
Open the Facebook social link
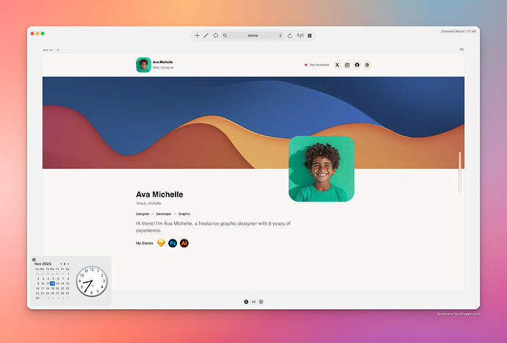[x=357, y=65]
